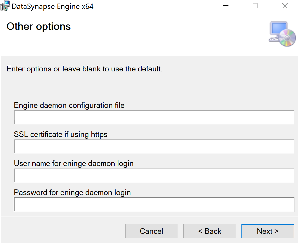Click the grayed-out maximize button
Image resolution: width=299 pixels, height=244 pixels.
pos(255,6)
